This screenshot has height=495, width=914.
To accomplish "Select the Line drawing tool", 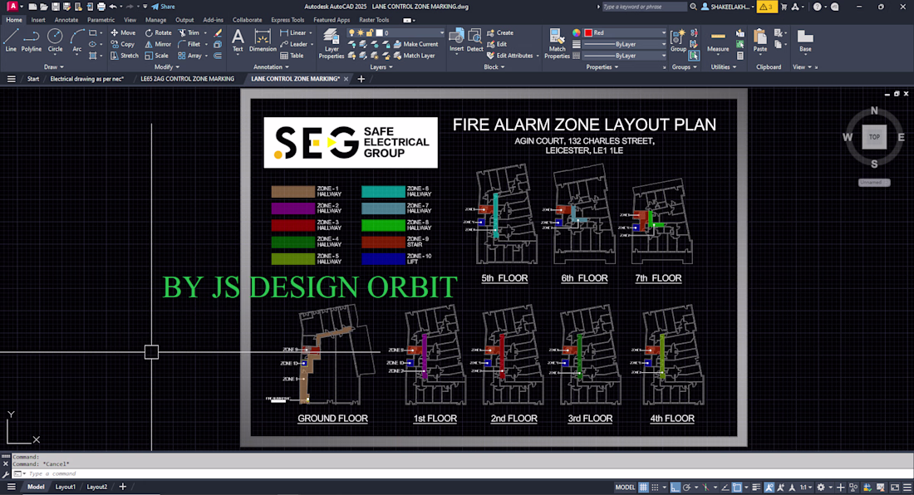I will (x=11, y=41).
